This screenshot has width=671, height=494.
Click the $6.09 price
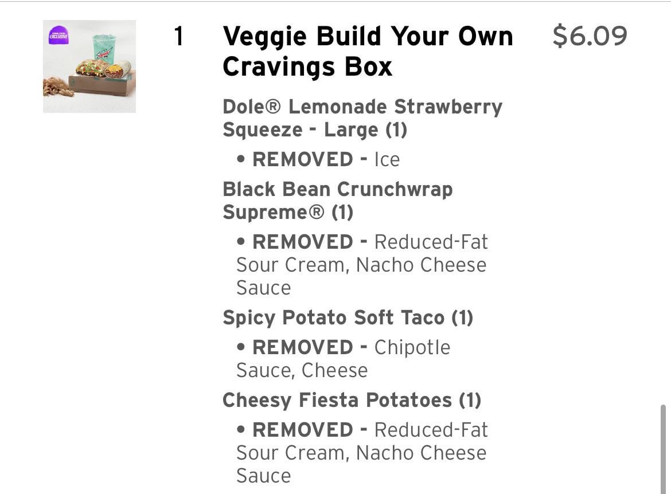click(x=590, y=36)
